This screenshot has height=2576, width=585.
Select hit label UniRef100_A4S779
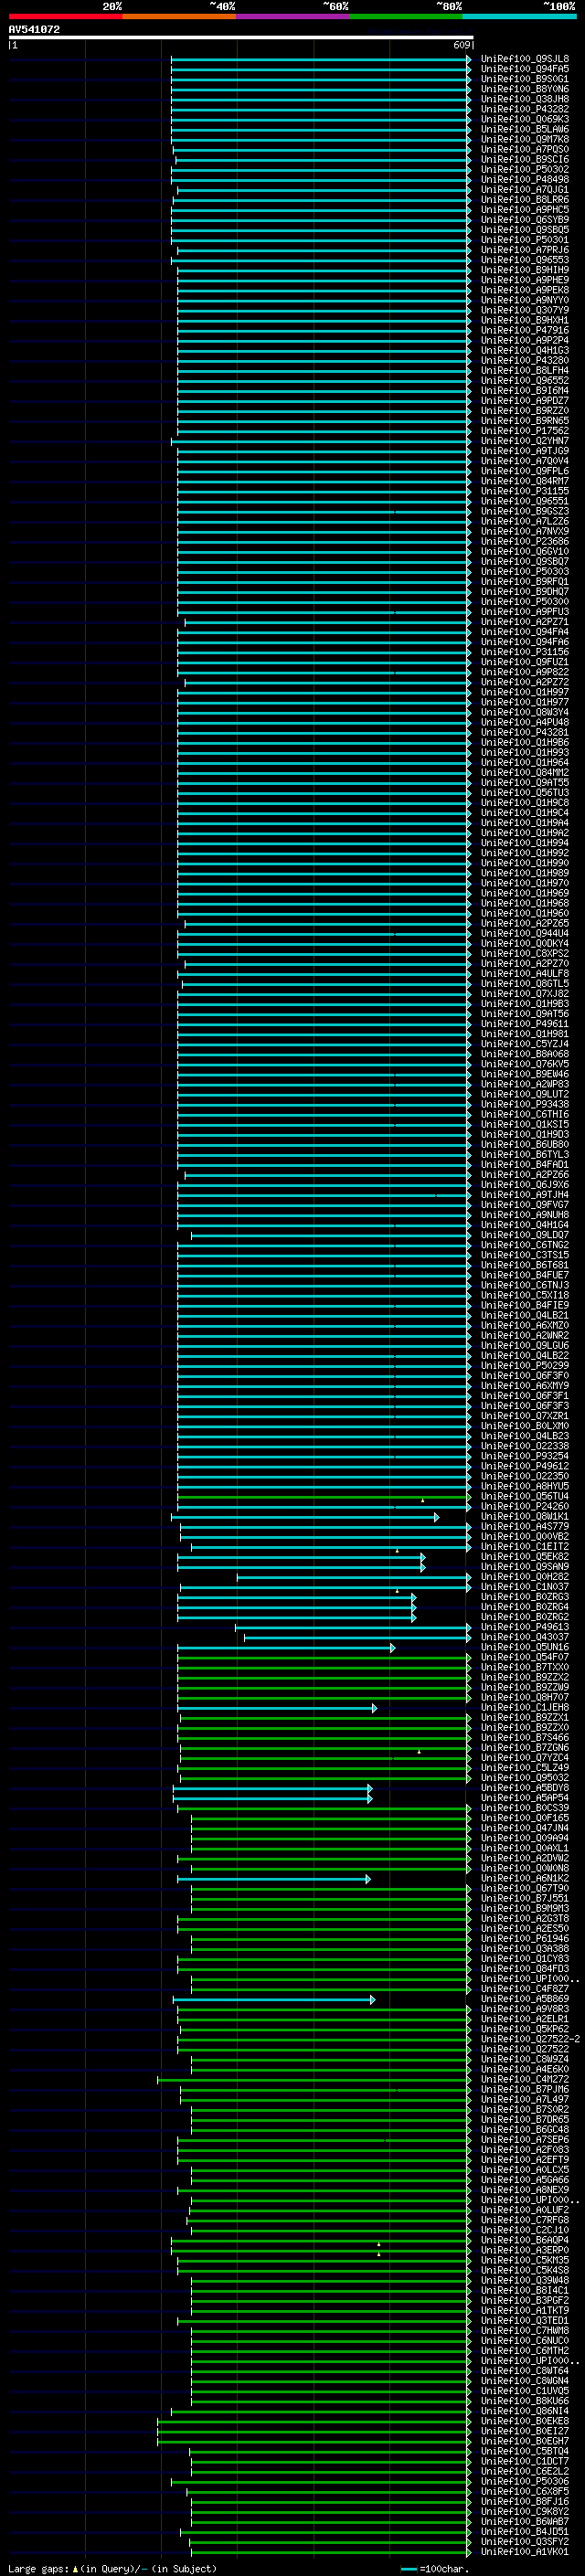pyautogui.click(x=524, y=1527)
